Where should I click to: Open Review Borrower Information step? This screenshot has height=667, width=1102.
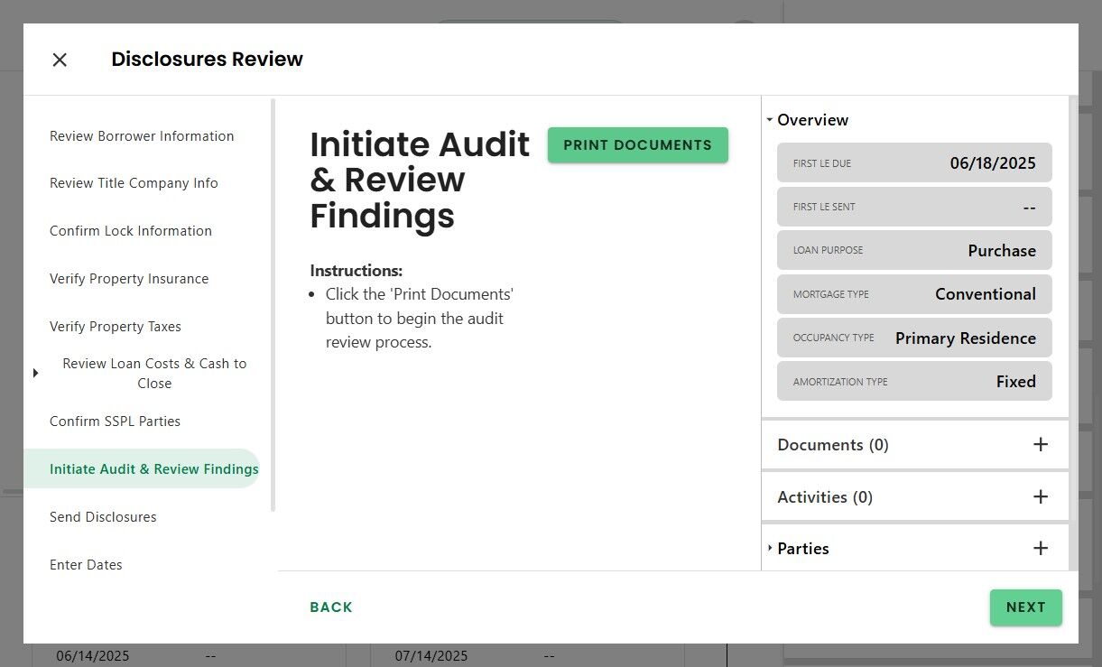[142, 136]
